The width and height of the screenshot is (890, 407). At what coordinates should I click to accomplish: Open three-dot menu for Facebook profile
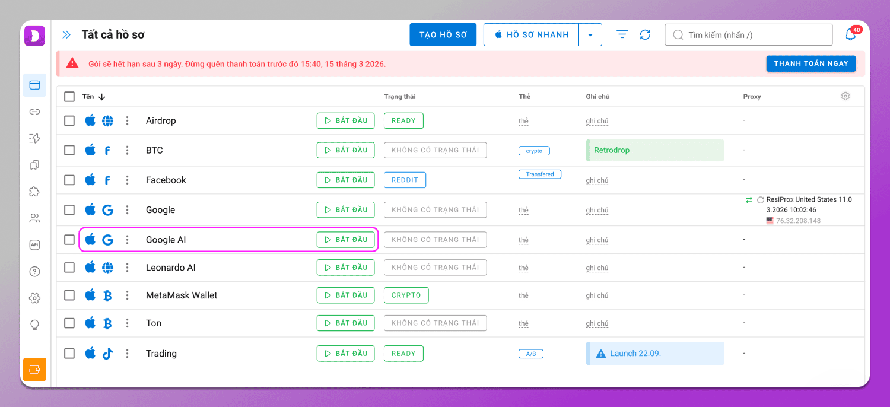(127, 180)
